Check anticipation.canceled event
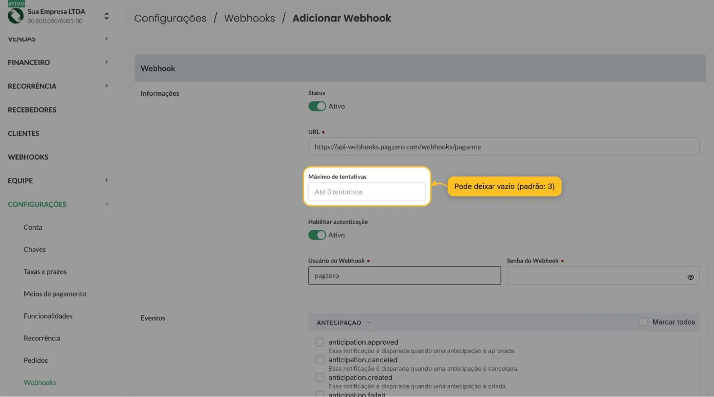The width and height of the screenshot is (714, 397). [x=320, y=360]
